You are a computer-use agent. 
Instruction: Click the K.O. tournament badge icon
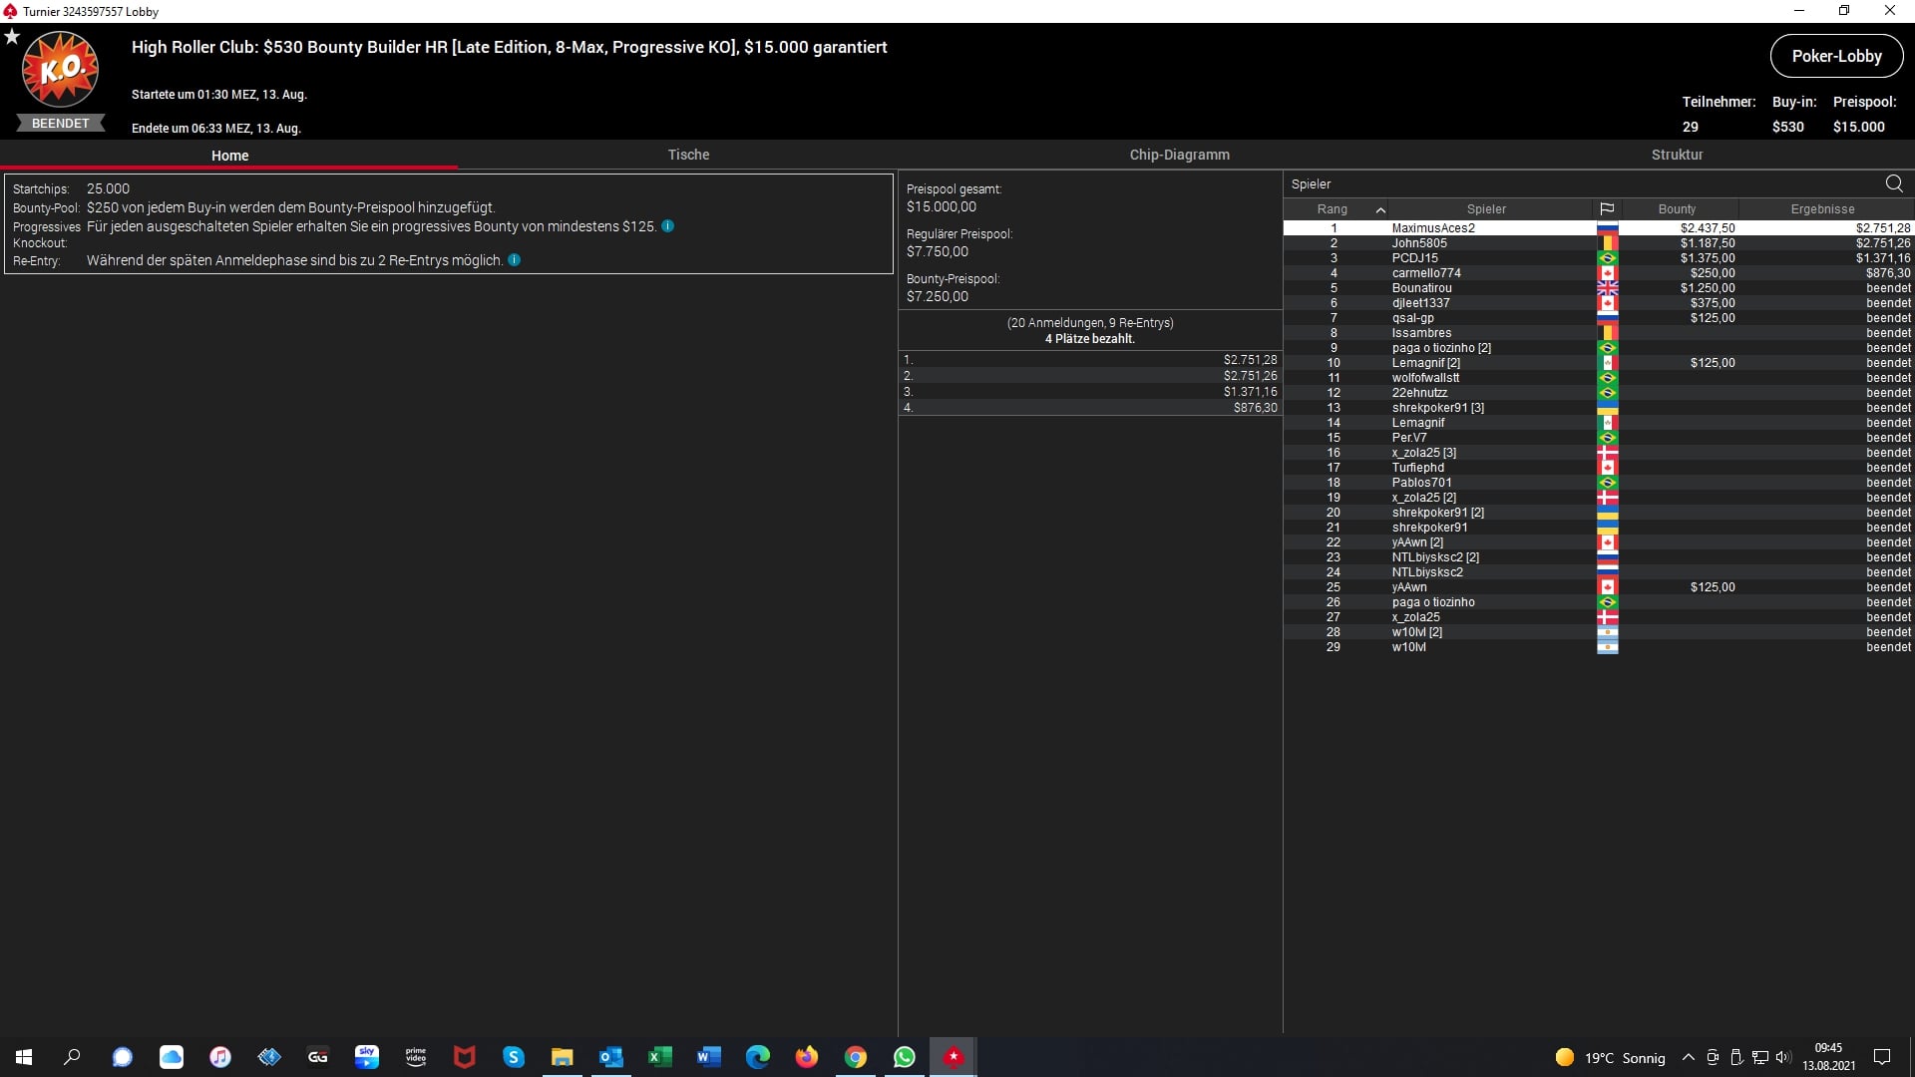point(60,70)
